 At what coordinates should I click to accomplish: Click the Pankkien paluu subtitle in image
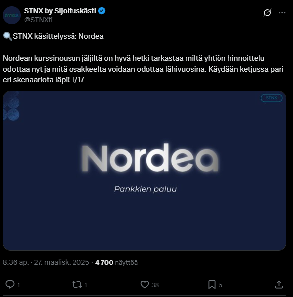coord(146,189)
